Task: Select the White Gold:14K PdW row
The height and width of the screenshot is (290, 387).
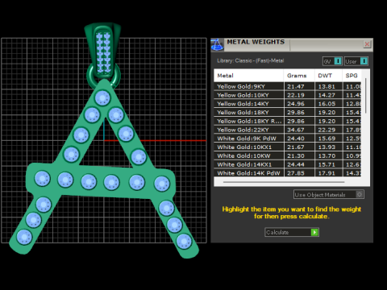Action: [288, 173]
